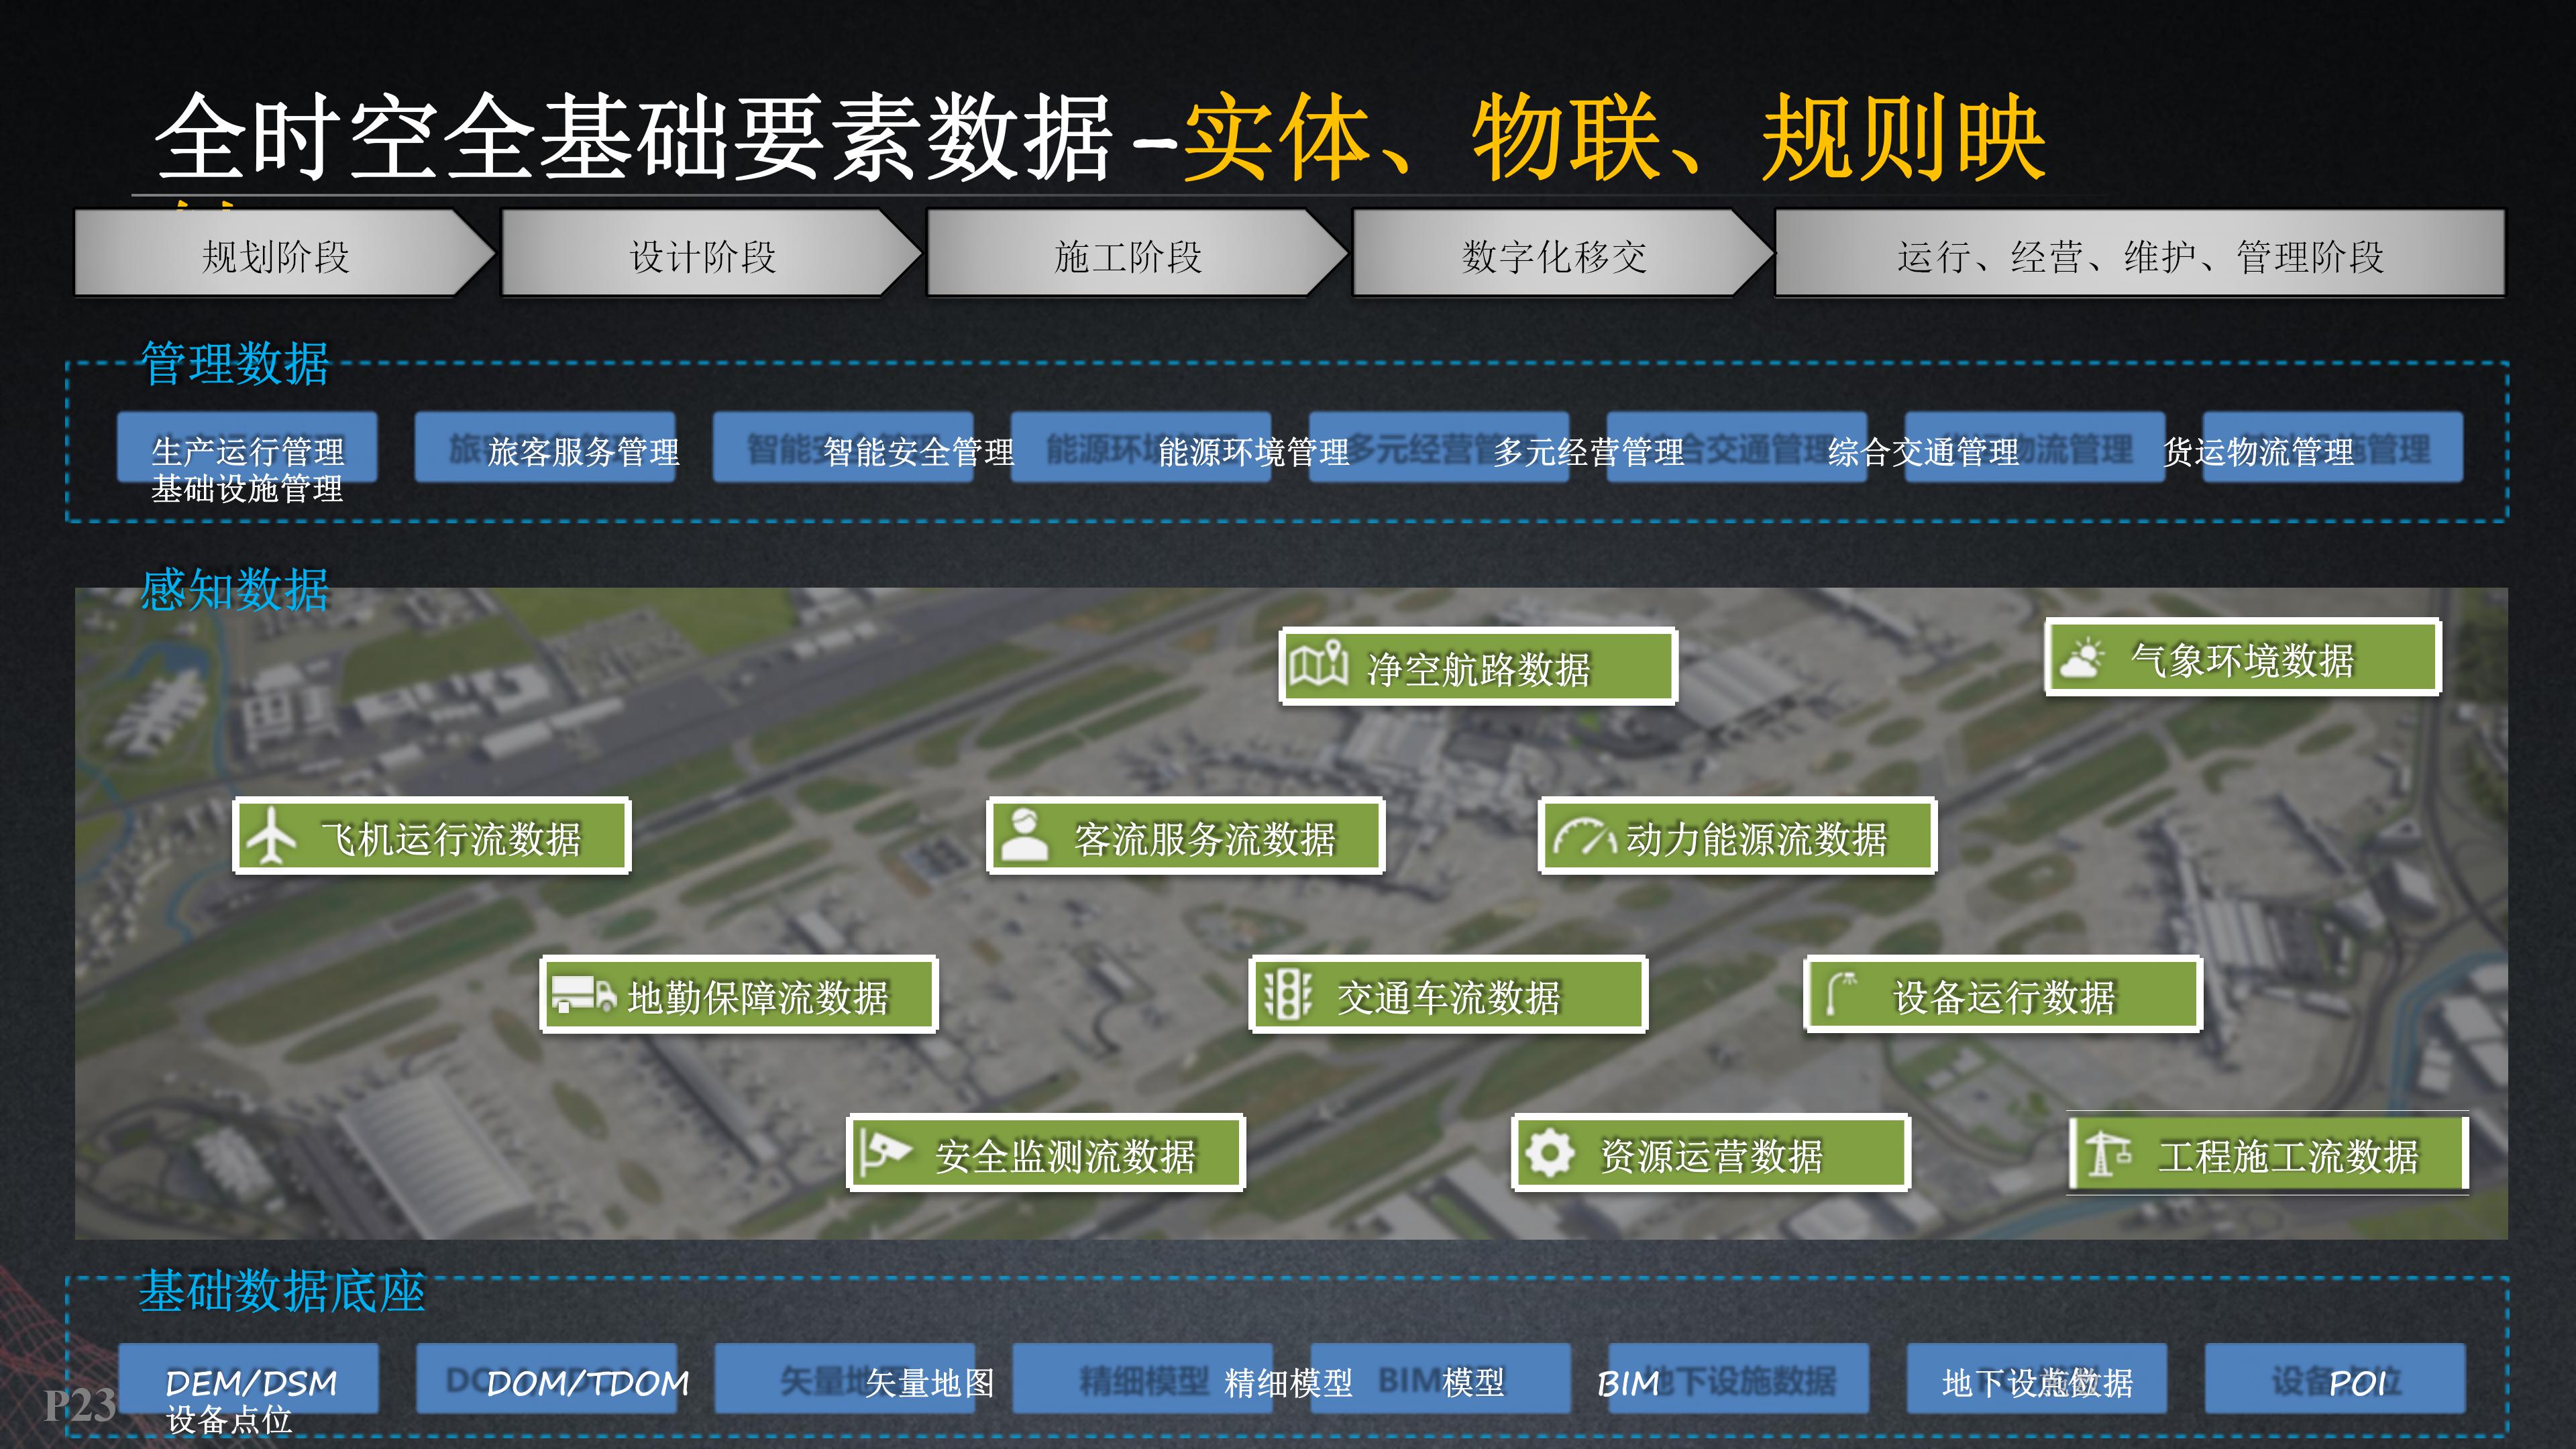Click the sun-and-cloud weather icon beside 气象环境数据
Viewport: 2576px width, 1449px height.
[x=2082, y=658]
